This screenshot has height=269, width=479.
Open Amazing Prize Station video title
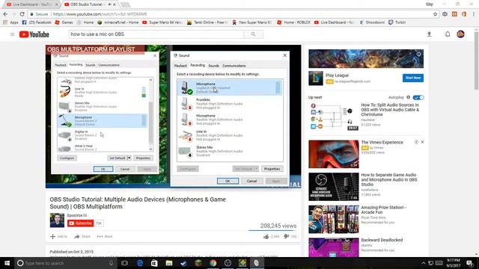(x=384, y=210)
